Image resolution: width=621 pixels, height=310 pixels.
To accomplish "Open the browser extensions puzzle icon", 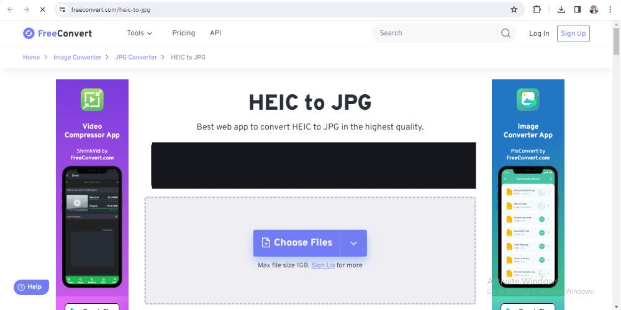I will tap(537, 10).
